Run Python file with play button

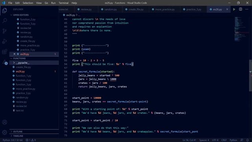(x=234, y=9)
